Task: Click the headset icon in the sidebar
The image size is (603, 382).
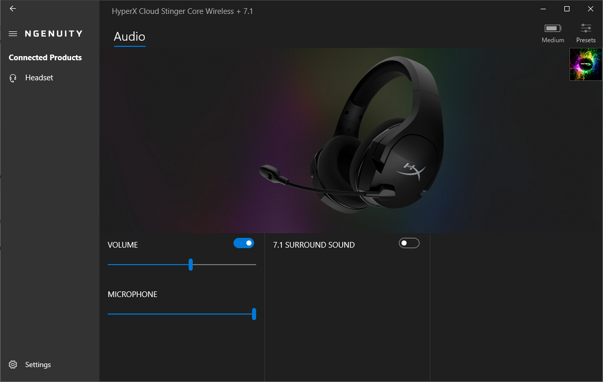Action: (13, 78)
